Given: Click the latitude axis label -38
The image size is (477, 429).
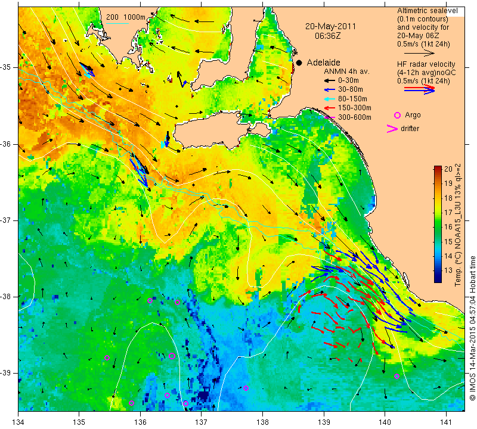Looking at the screenshot, I should tap(6, 296).
